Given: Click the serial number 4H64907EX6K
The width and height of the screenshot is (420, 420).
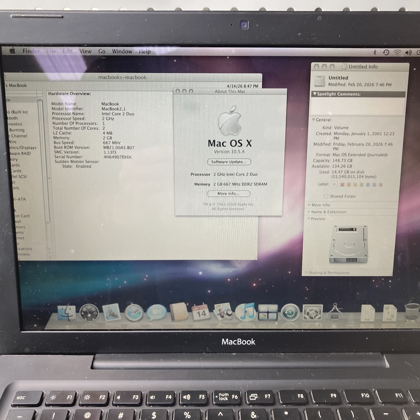Looking at the screenshot, I should [118, 157].
